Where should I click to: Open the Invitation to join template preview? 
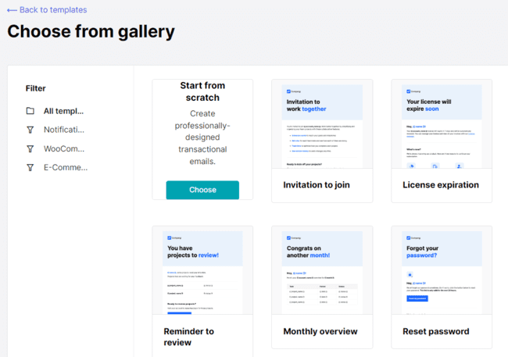pos(322,124)
